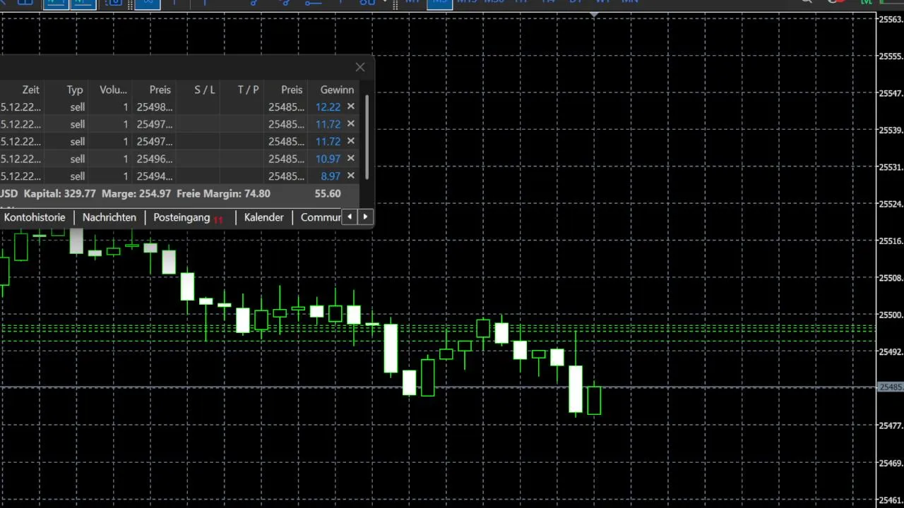Click the 25477 price axis label

click(x=890, y=425)
